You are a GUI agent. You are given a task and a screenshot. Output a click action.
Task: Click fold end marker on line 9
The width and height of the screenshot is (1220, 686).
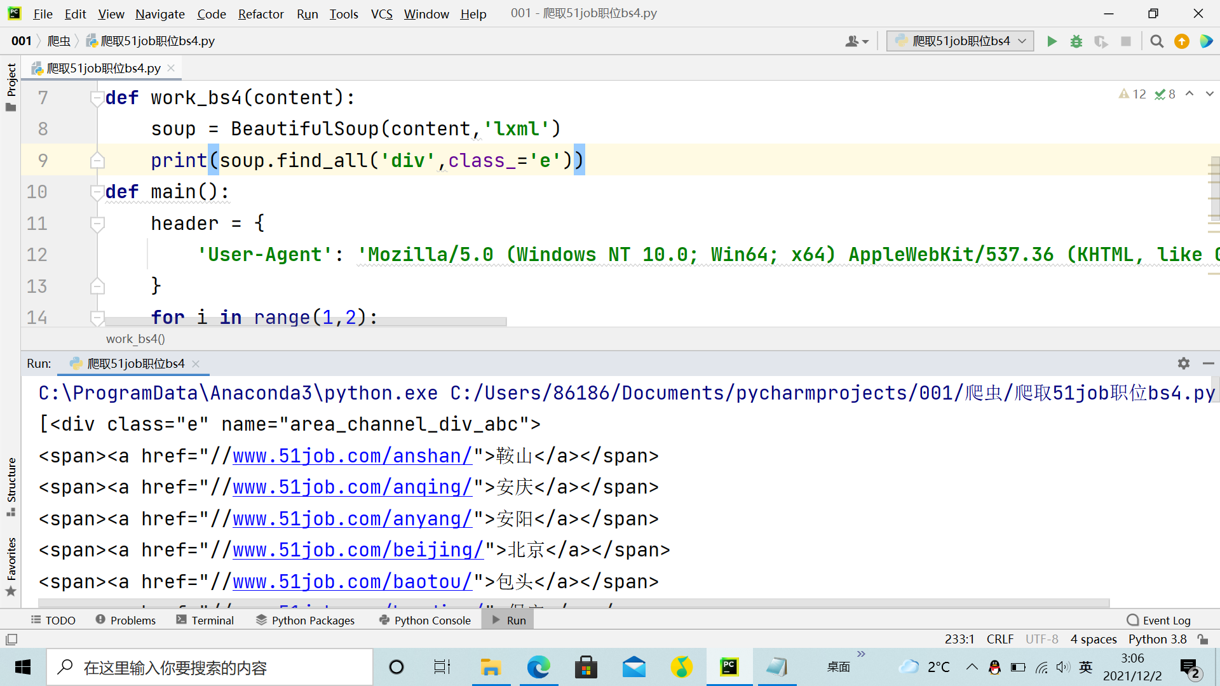click(x=97, y=160)
